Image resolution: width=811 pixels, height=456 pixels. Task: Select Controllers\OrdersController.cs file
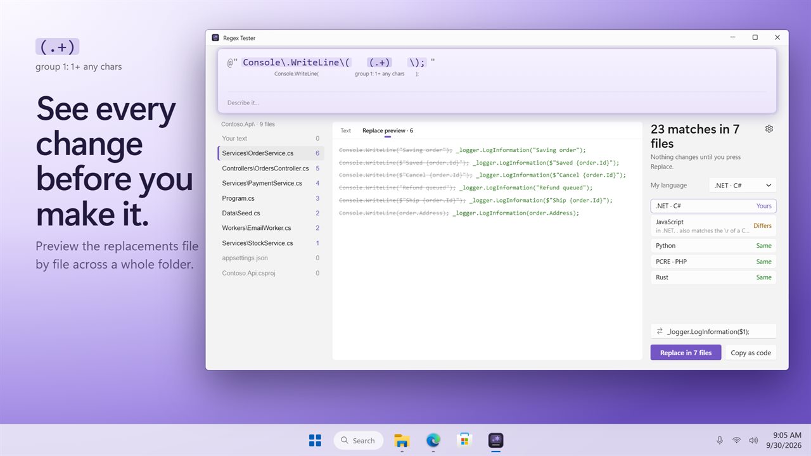(271, 168)
